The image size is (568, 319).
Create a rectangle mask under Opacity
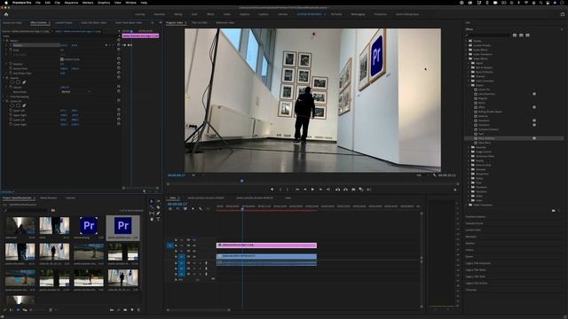[x=18, y=82]
